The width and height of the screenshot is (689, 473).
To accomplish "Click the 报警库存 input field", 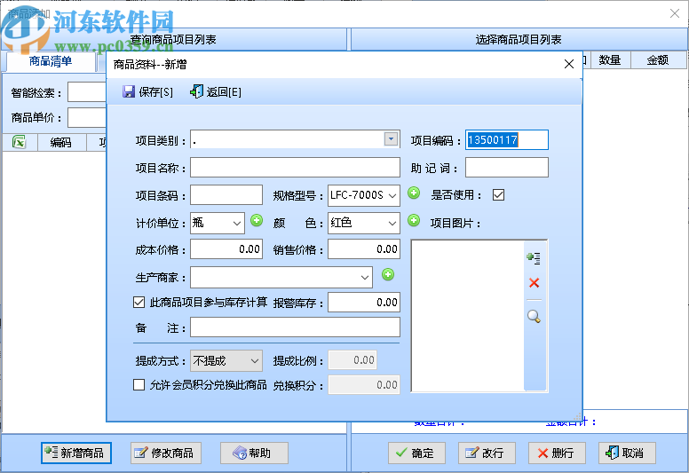I will (364, 303).
